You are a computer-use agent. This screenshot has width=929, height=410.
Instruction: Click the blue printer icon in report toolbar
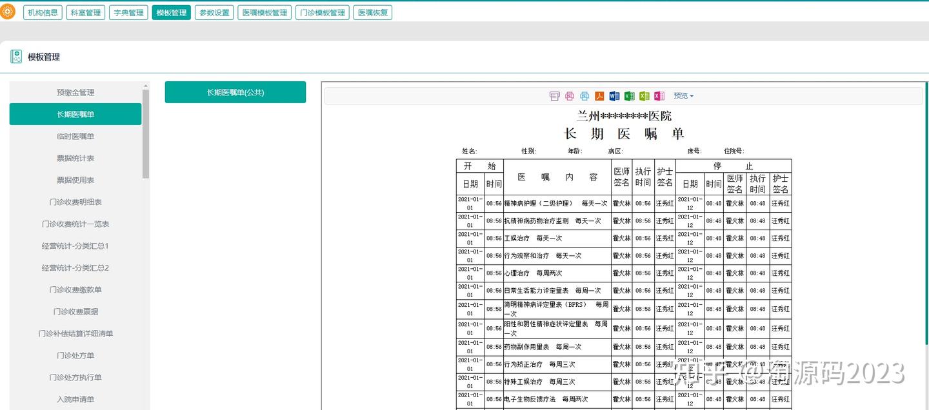(584, 96)
